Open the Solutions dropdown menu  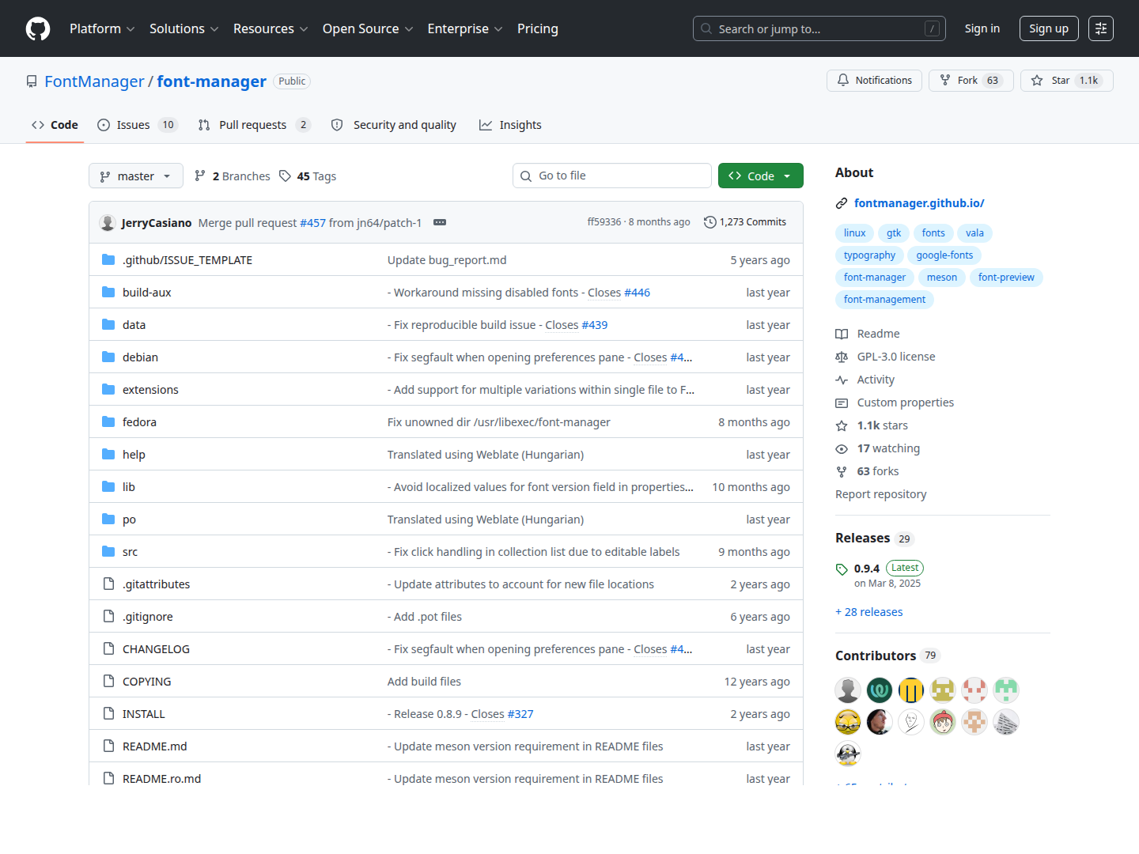(x=184, y=28)
